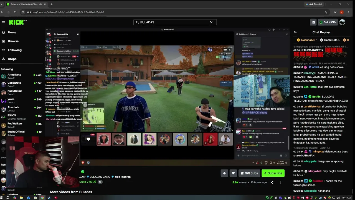Screen dimensions: 355x200
Task: Click the Get KICKs button
Action: coord(328,22)
